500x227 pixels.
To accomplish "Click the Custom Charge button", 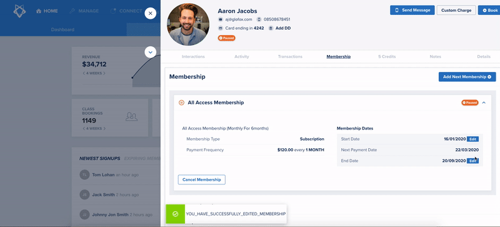I will click(456, 10).
